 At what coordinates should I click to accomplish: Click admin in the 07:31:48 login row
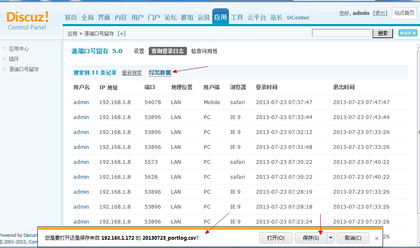(81, 147)
